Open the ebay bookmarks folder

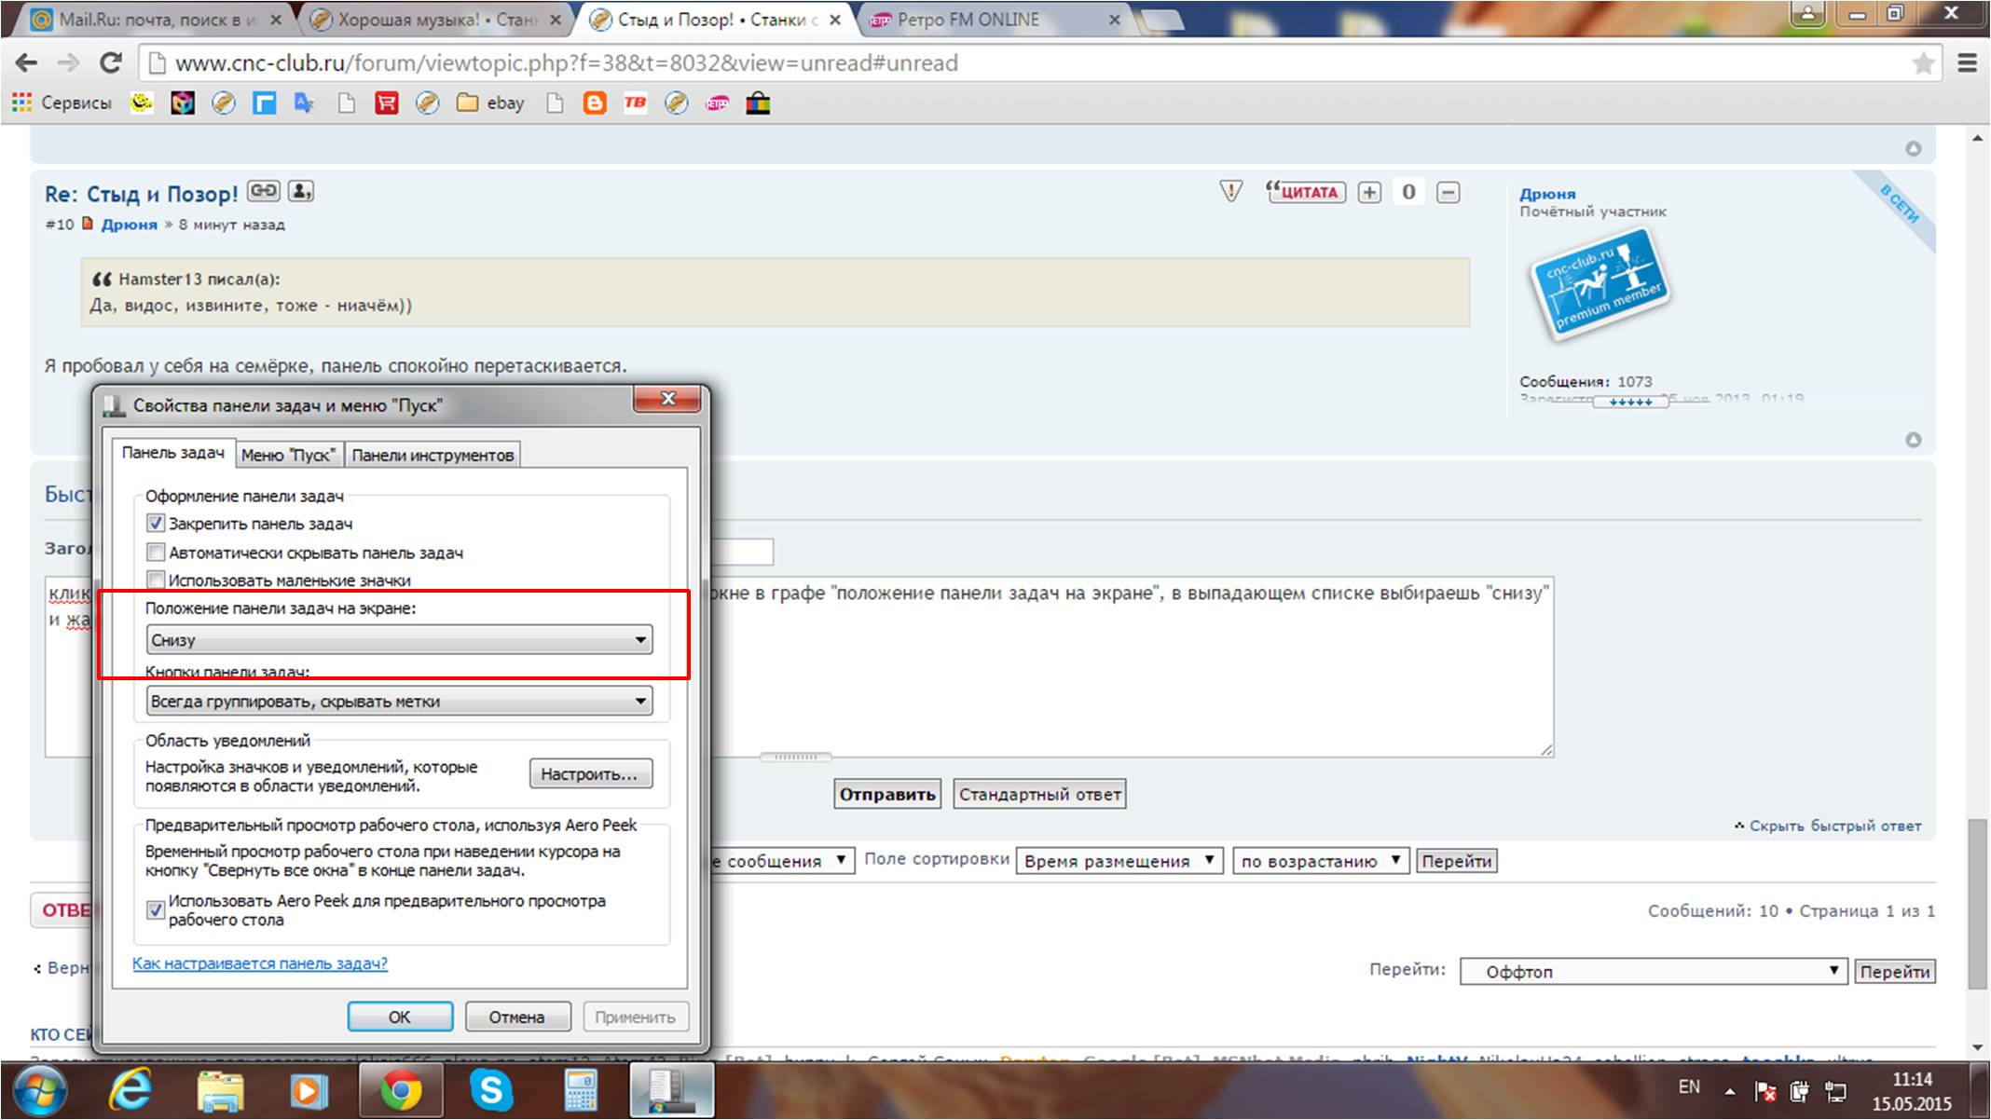coord(491,103)
